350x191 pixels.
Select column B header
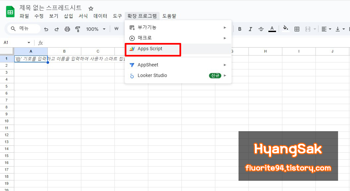64,51
